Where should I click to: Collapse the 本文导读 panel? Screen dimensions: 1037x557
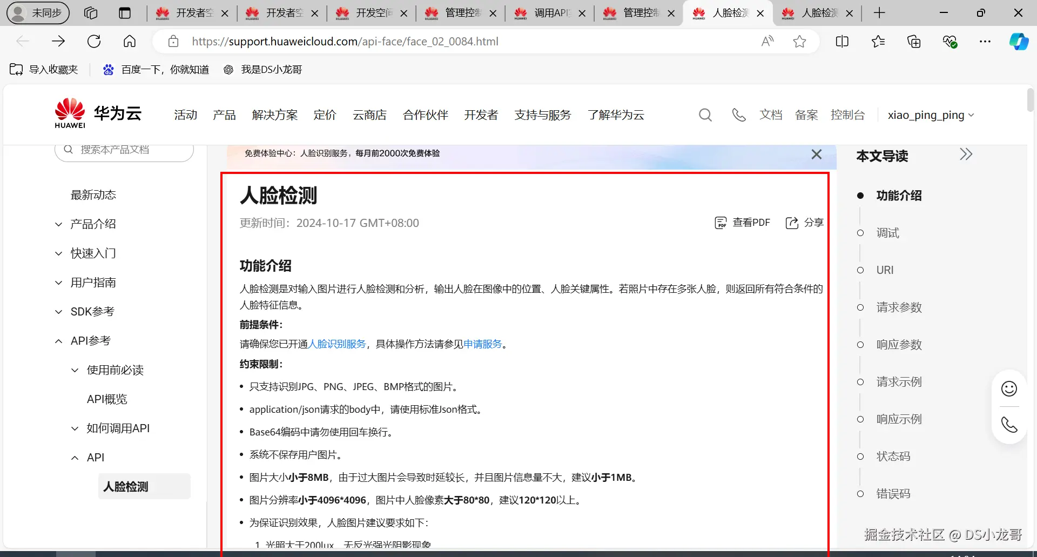pyautogui.click(x=966, y=155)
